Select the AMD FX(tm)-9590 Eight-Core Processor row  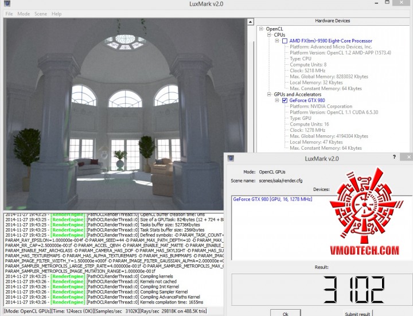[330, 41]
